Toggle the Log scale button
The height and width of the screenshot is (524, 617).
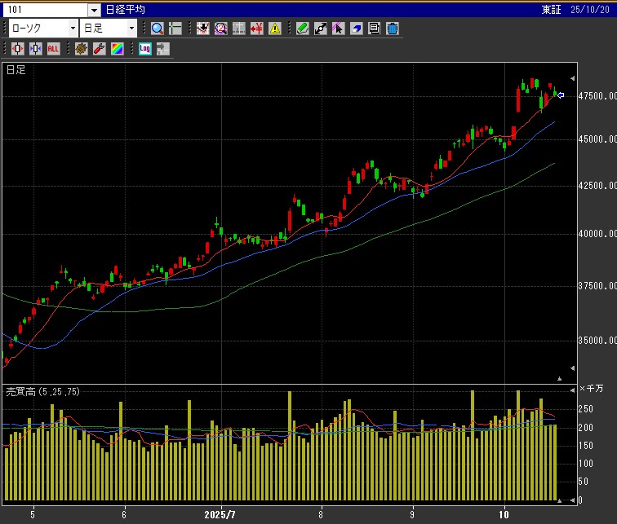(x=145, y=48)
